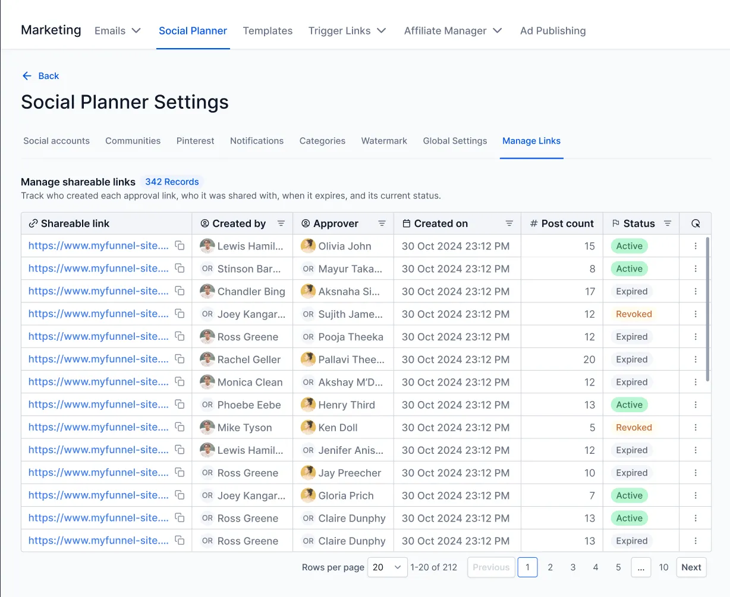This screenshot has height=597, width=730.
Task: Open the Rows per page dropdown
Action: 387,567
